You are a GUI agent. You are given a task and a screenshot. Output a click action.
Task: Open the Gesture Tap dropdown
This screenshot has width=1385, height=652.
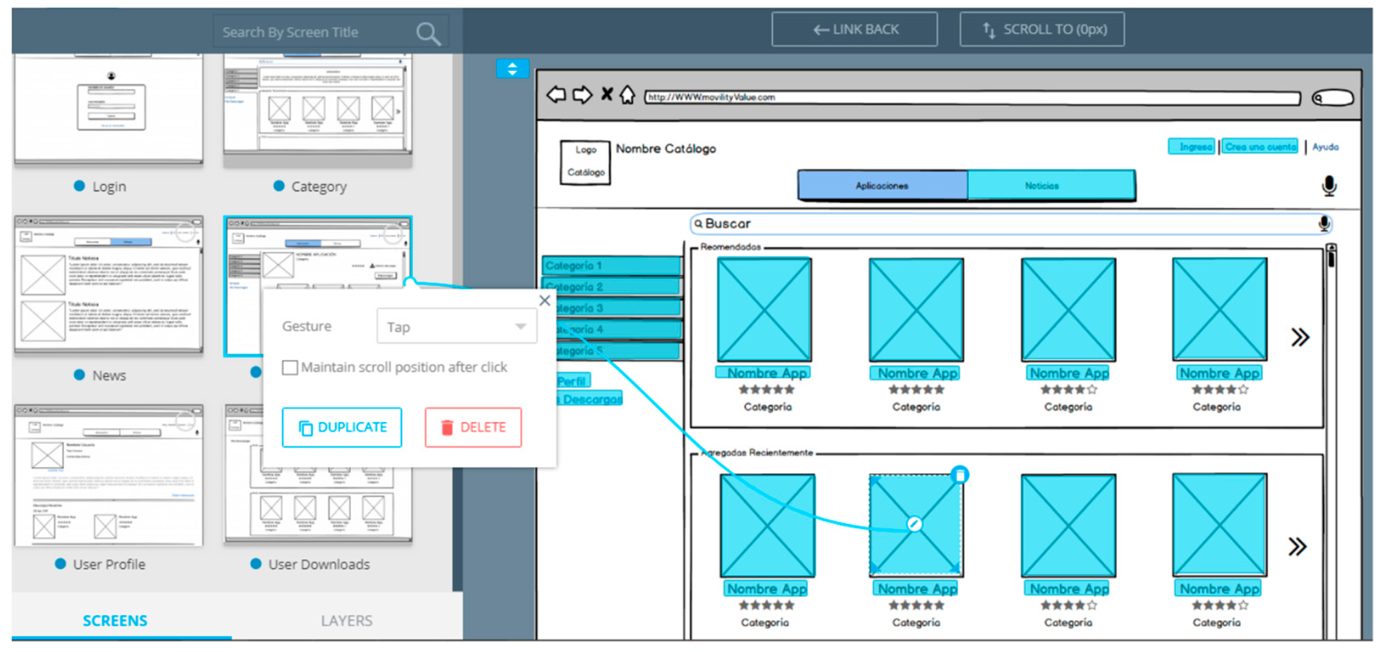click(x=456, y=327)
